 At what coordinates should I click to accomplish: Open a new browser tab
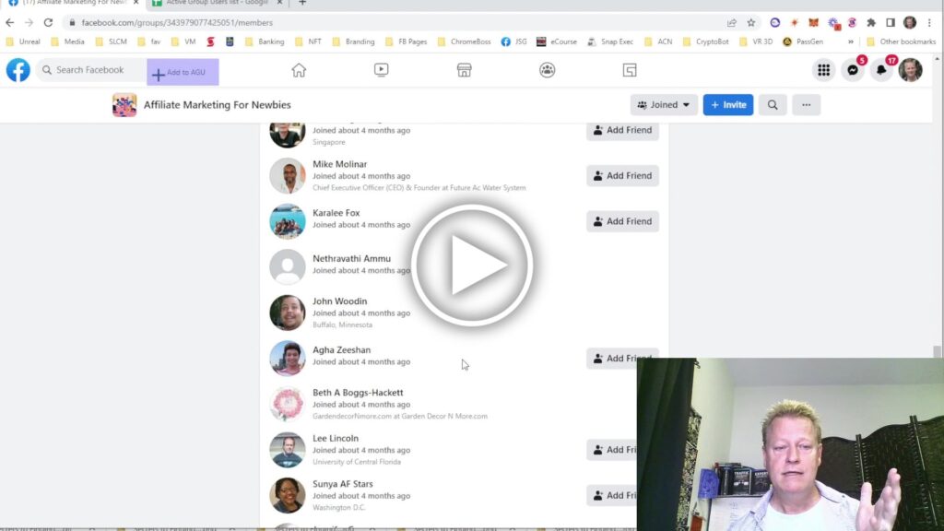pos(302,3)
